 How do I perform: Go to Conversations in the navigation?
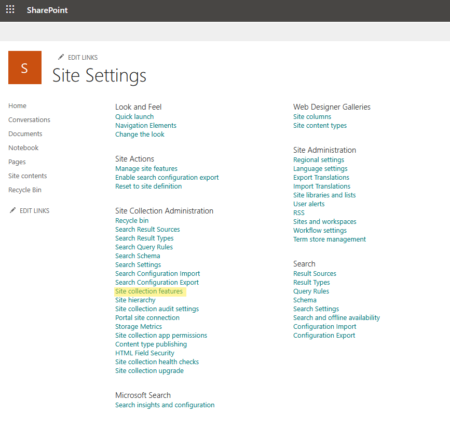[29, 119]
